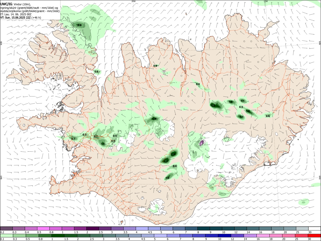This screenshot has height=241, width=321.
Task: Select the bright red 30+ swatch in lower row
Action: 314,235
